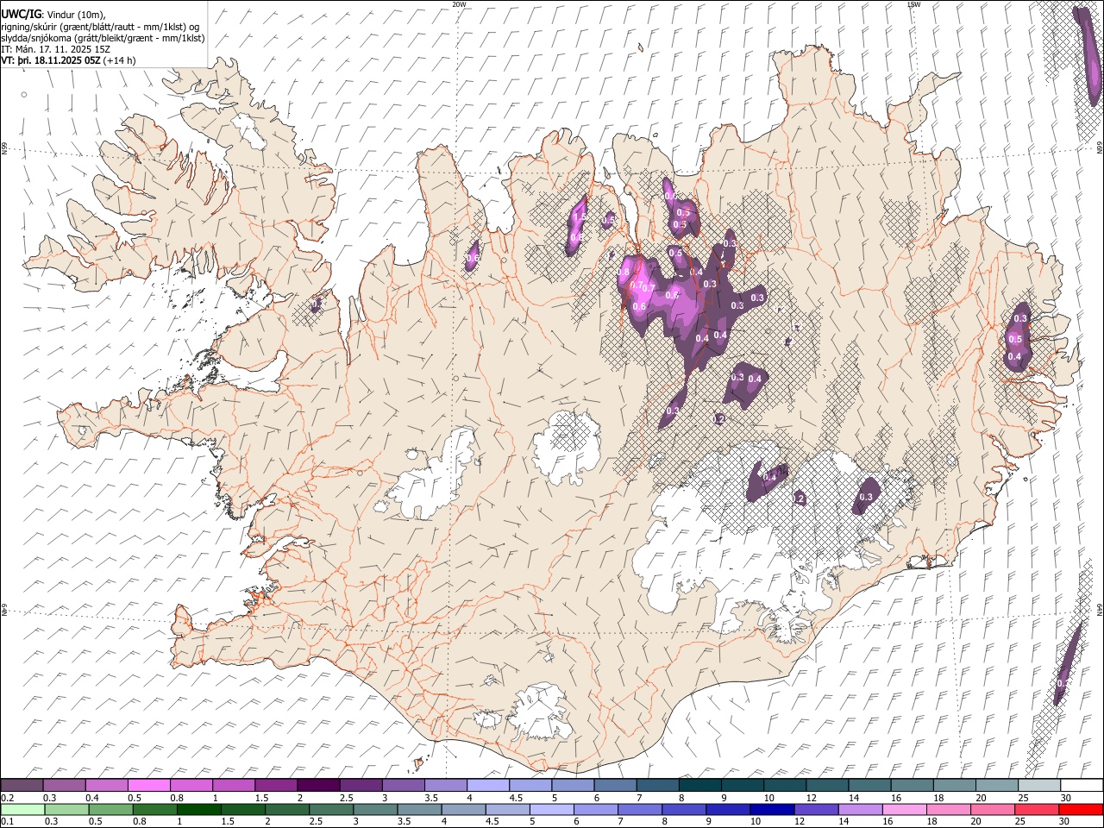Click the "VT: þri. 18.11.2025 05Z" valid time
The image size is (1104, 828).
coord(52,60)
